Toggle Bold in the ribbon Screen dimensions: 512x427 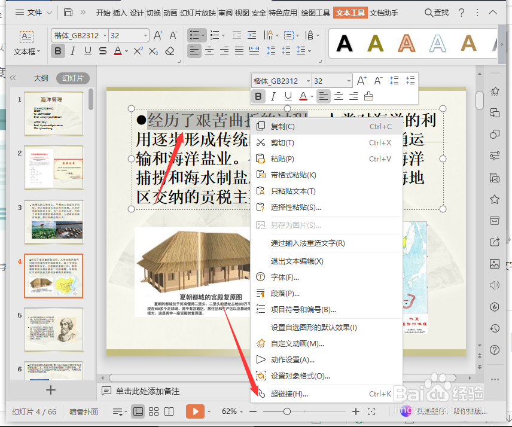(58, 51)
